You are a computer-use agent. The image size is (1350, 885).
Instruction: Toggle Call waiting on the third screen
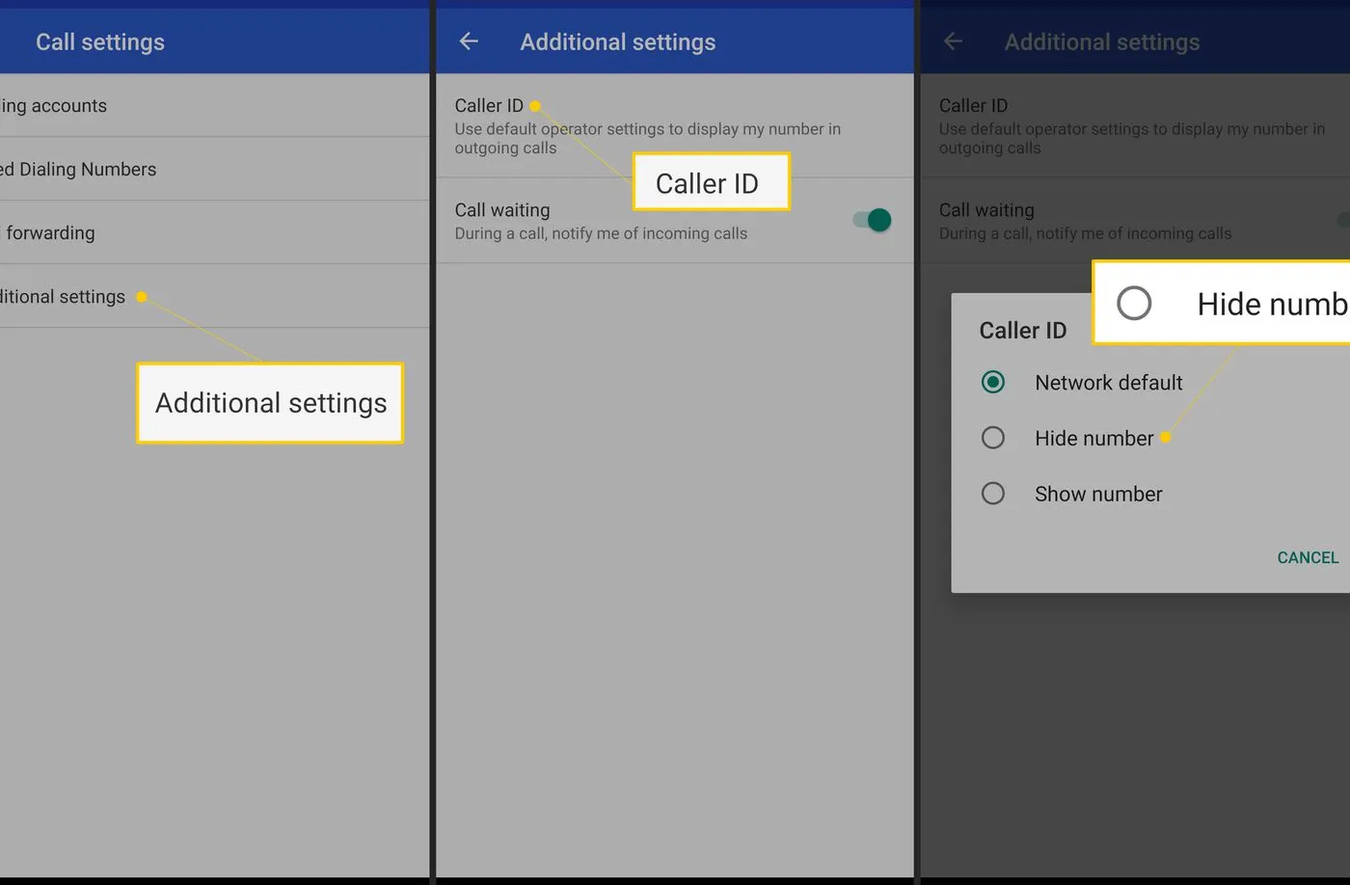[x=1346, y=220]
